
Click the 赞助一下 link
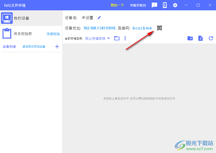coord(117,5)
